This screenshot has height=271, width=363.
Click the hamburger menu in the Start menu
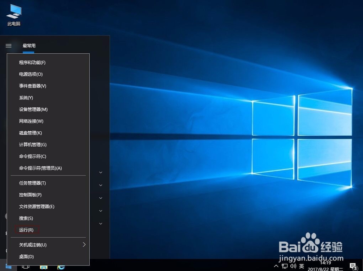(x=8, y=46)
